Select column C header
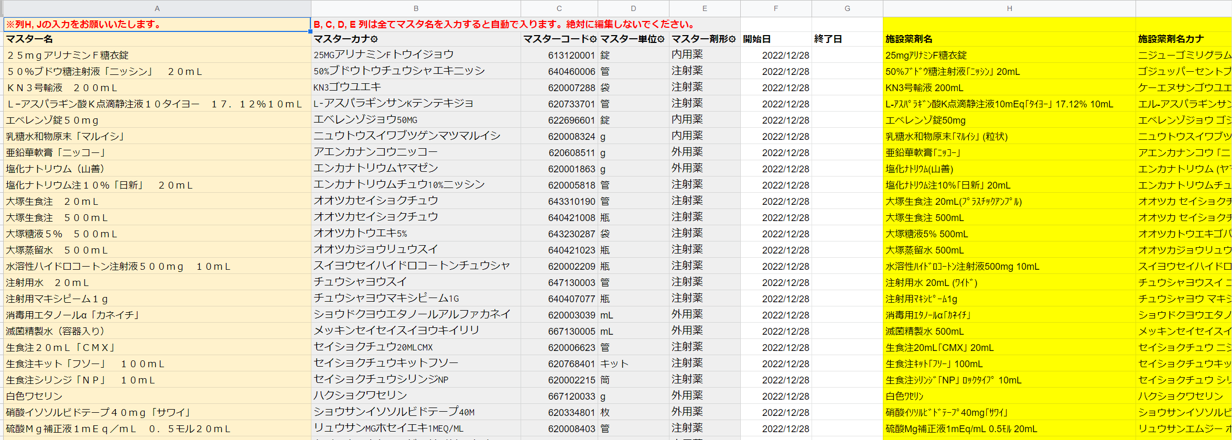1232x440 pixels. 559,8
